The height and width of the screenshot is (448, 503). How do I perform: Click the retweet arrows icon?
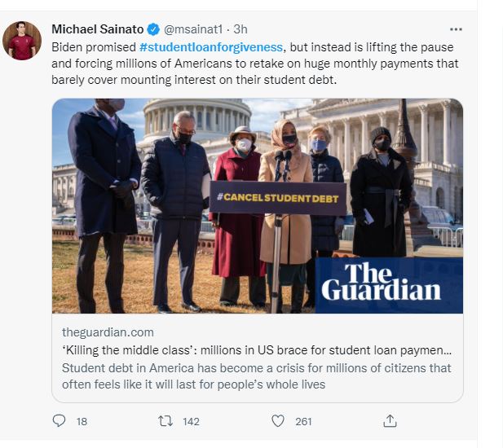click(165, 421)
